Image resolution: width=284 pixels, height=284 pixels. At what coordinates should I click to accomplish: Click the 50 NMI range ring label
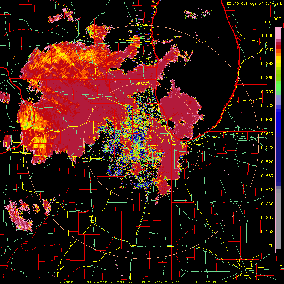point(142,84)
